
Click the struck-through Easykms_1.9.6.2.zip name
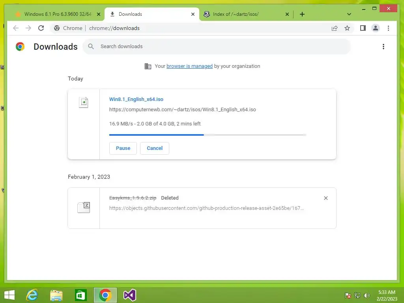click(133, 198)
